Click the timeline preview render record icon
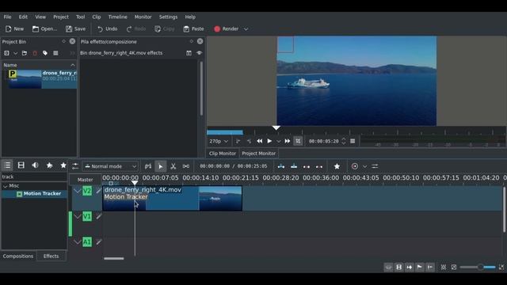This screenshot has height=285, width=507. pyautogui.click(x=355, y=166)
